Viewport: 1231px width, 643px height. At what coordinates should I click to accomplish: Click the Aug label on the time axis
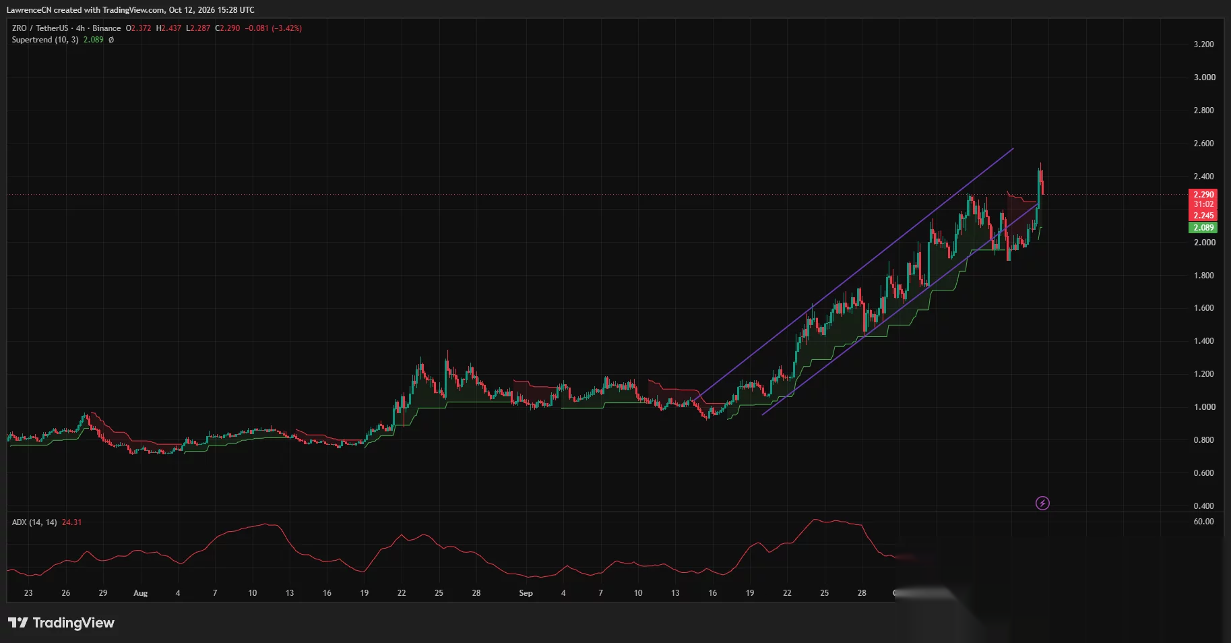(140, 593)
